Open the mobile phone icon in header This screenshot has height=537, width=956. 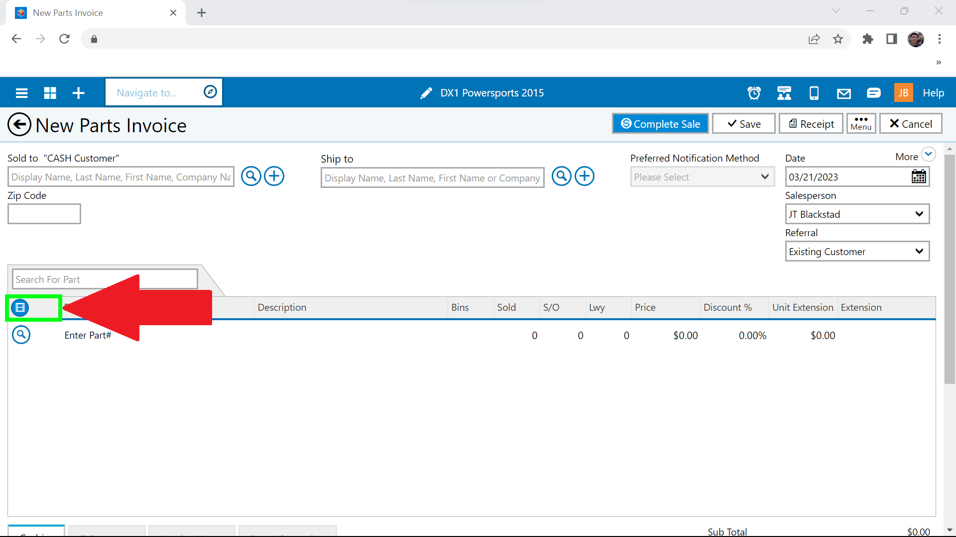pyautogui.click(x=814, y=93)
